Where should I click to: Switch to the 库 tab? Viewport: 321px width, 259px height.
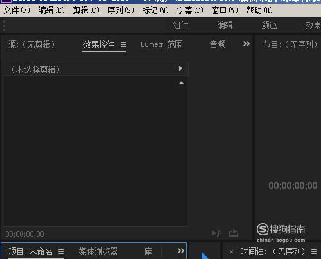(x=148, y=251)
